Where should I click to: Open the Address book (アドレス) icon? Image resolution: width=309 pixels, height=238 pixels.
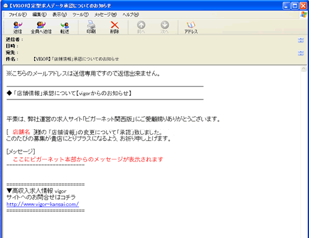click(191, 27)
